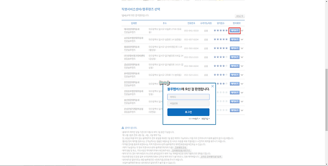
Task: Expand details chevron for 053-593-8204 row
Action: [242, 48]
